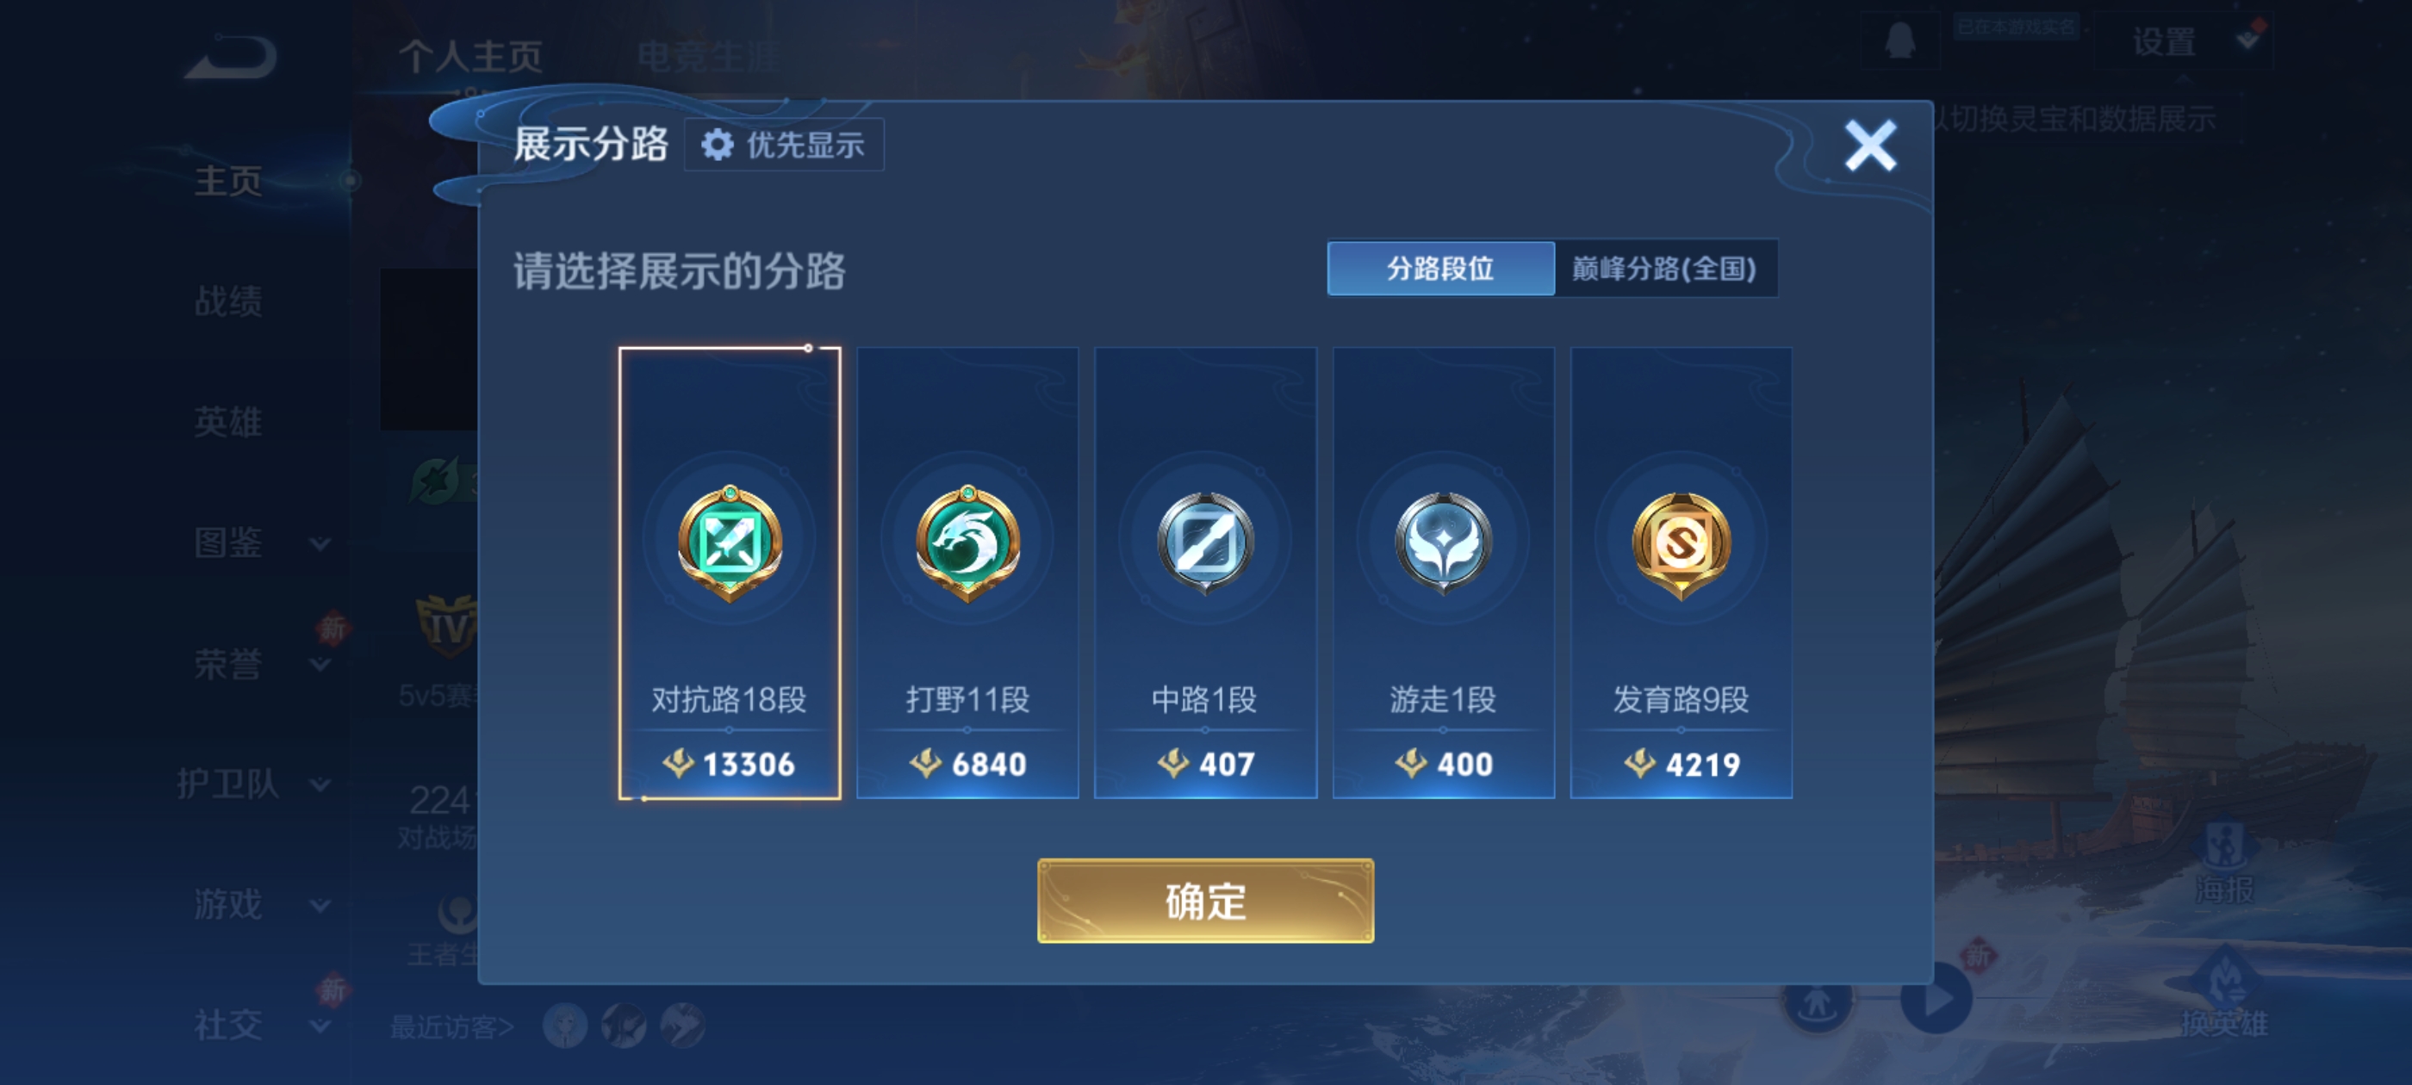Choose the 发育路9段 gold badge icon
Image resolution: width=2412 pixels, height=1085 pixels.
point(1681,544)
